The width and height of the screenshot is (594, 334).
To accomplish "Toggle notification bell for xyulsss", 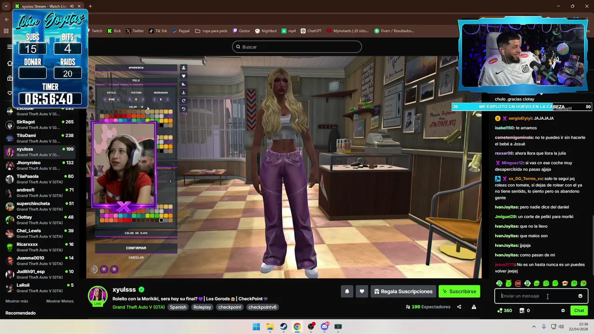I will click(x=347, y=291).
